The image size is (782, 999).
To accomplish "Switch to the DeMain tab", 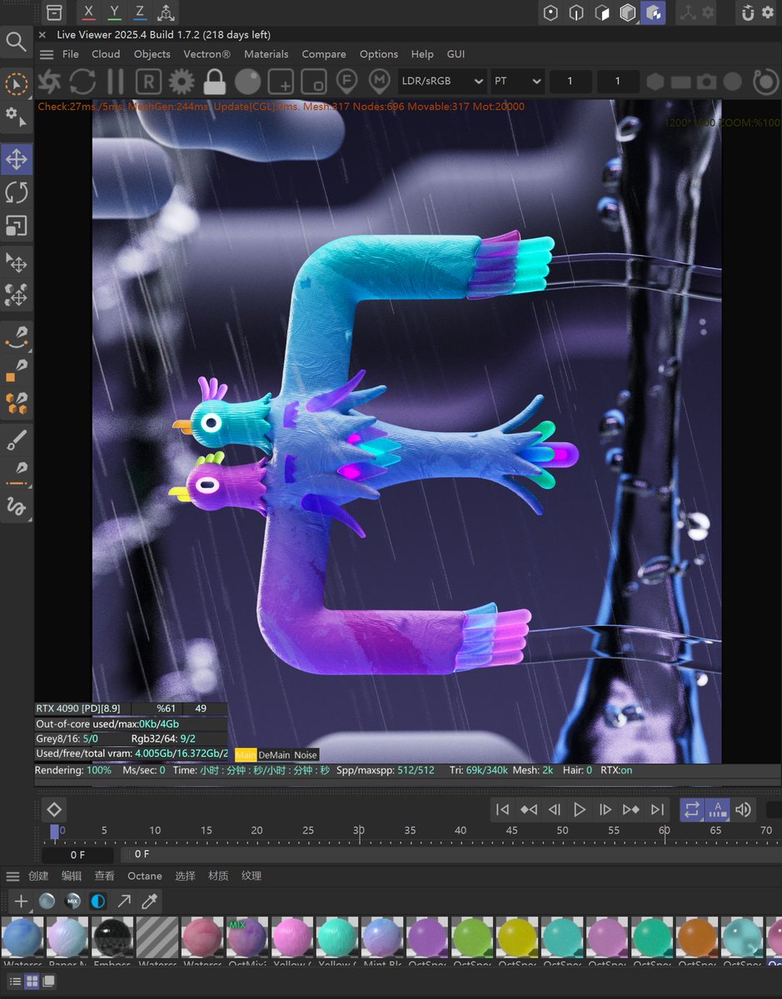I will pos(275,755).
